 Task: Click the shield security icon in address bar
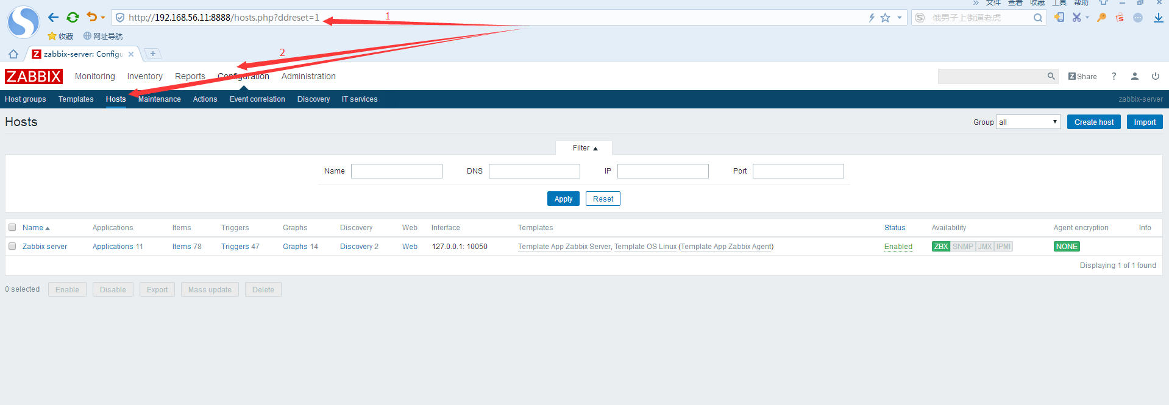point(120,18)
